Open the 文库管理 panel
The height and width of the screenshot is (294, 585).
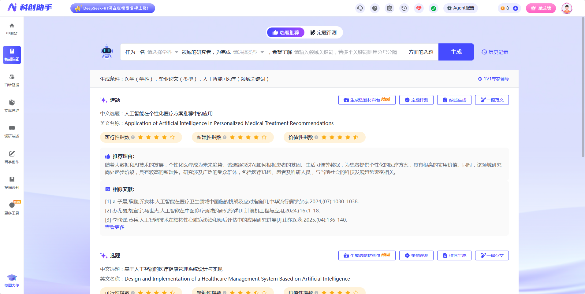[11, 106]
